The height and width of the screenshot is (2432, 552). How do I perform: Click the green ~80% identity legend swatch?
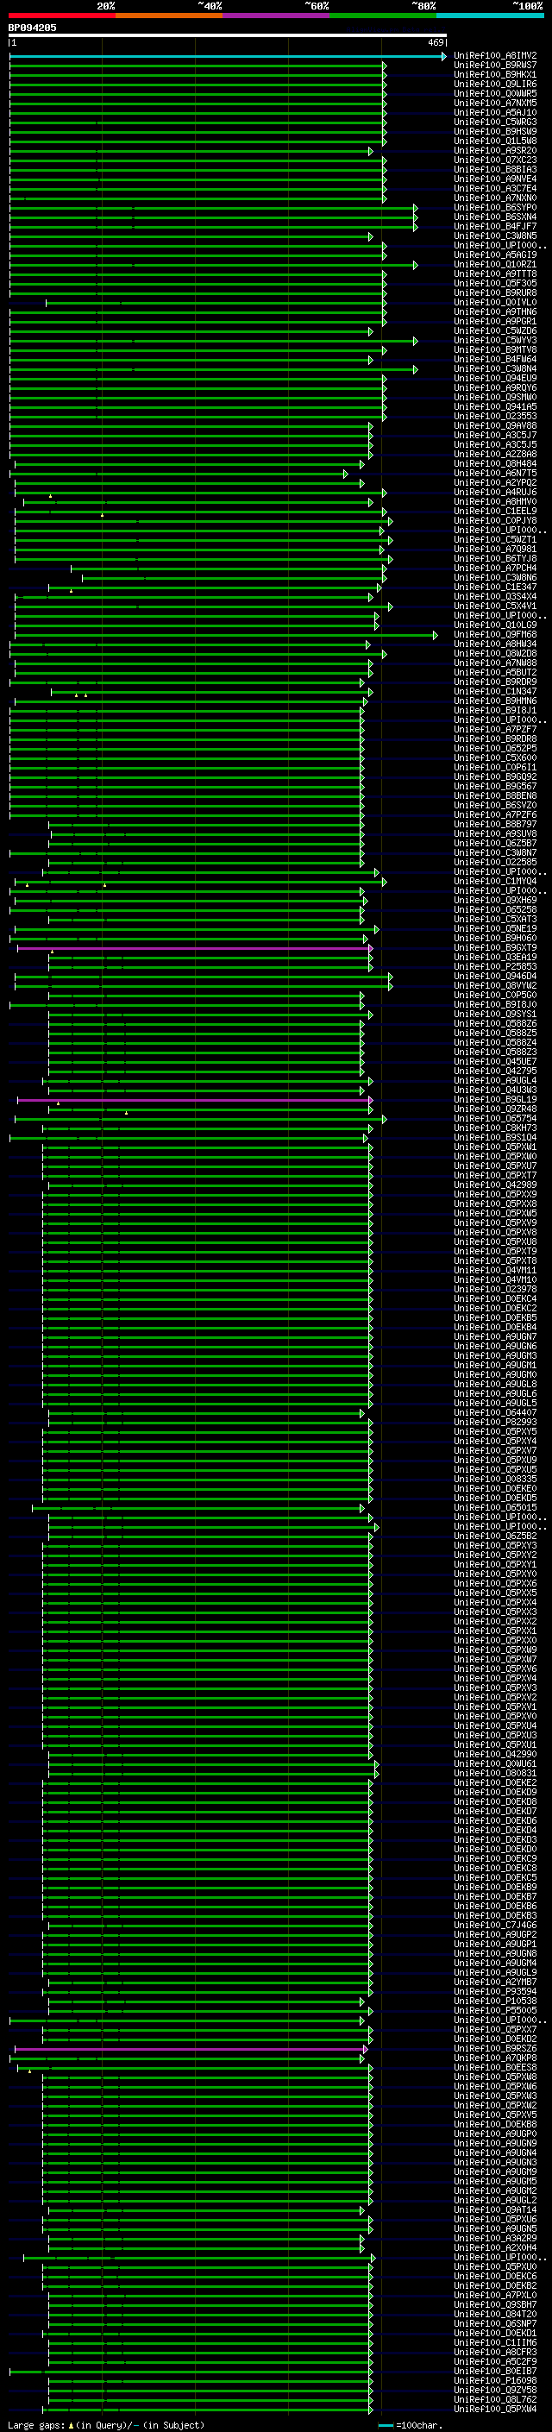tap(382, 16)
